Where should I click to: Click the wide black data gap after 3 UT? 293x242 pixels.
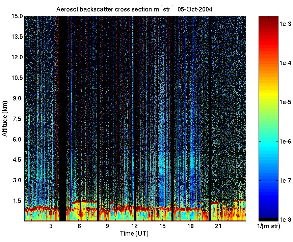62,119
